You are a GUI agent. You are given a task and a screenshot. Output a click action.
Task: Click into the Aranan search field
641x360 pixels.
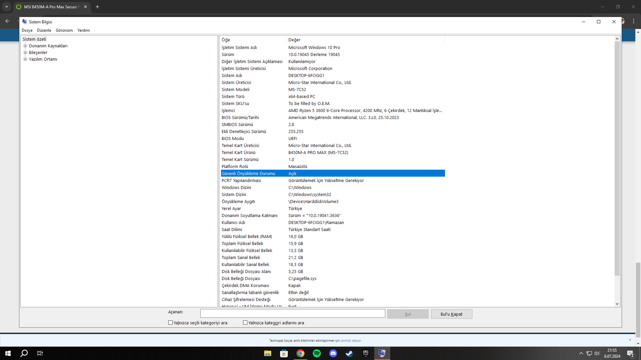pyautogui.click(x=292, y=314)
